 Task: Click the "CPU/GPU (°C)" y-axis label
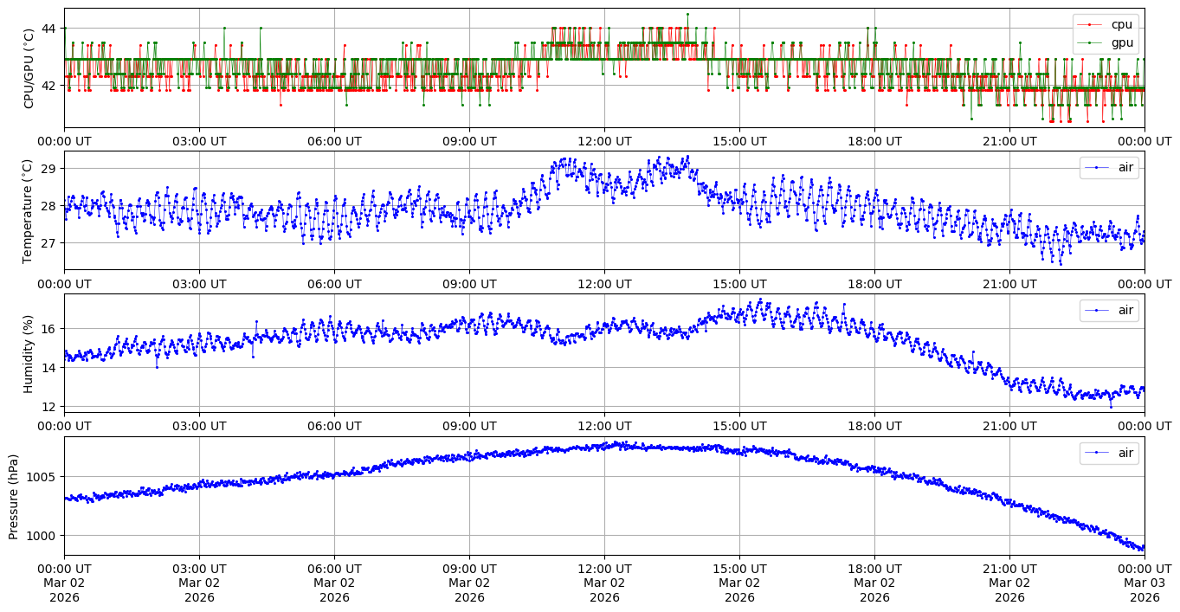(x=29, y=68)
